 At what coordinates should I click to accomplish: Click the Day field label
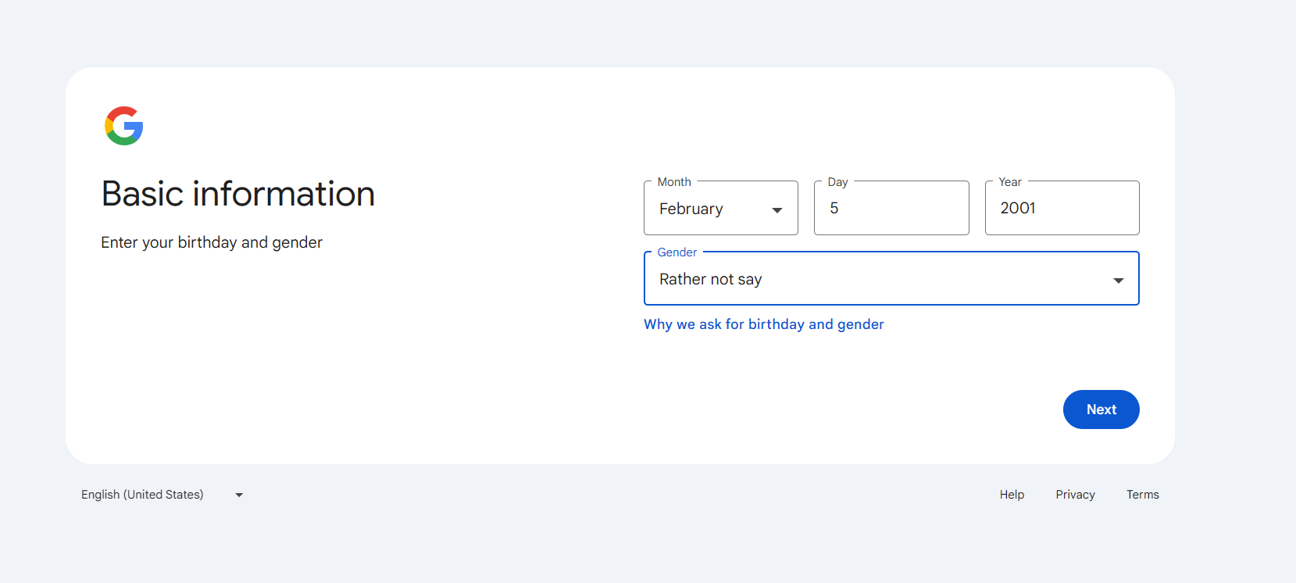click(837, 182)
